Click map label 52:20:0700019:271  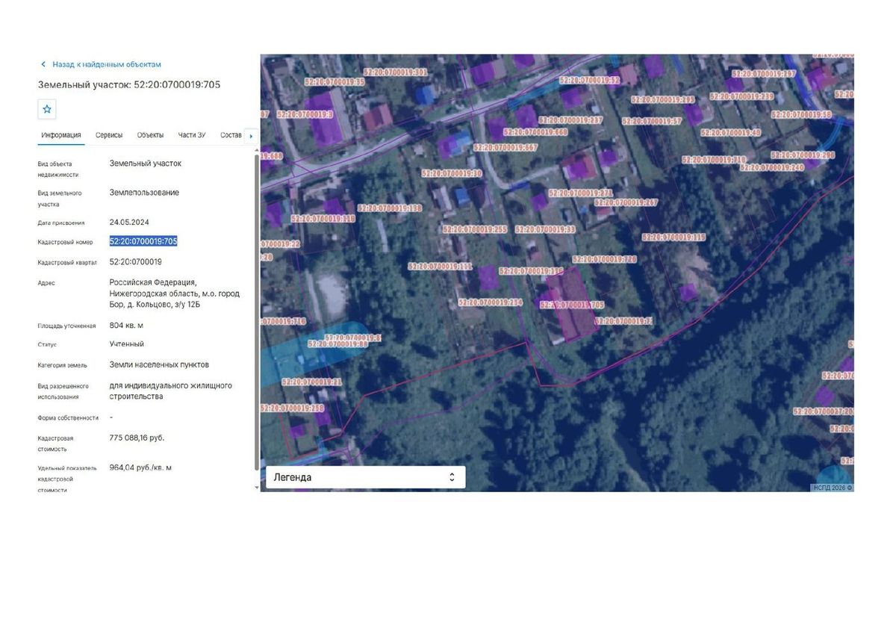[x=580, y=193]
